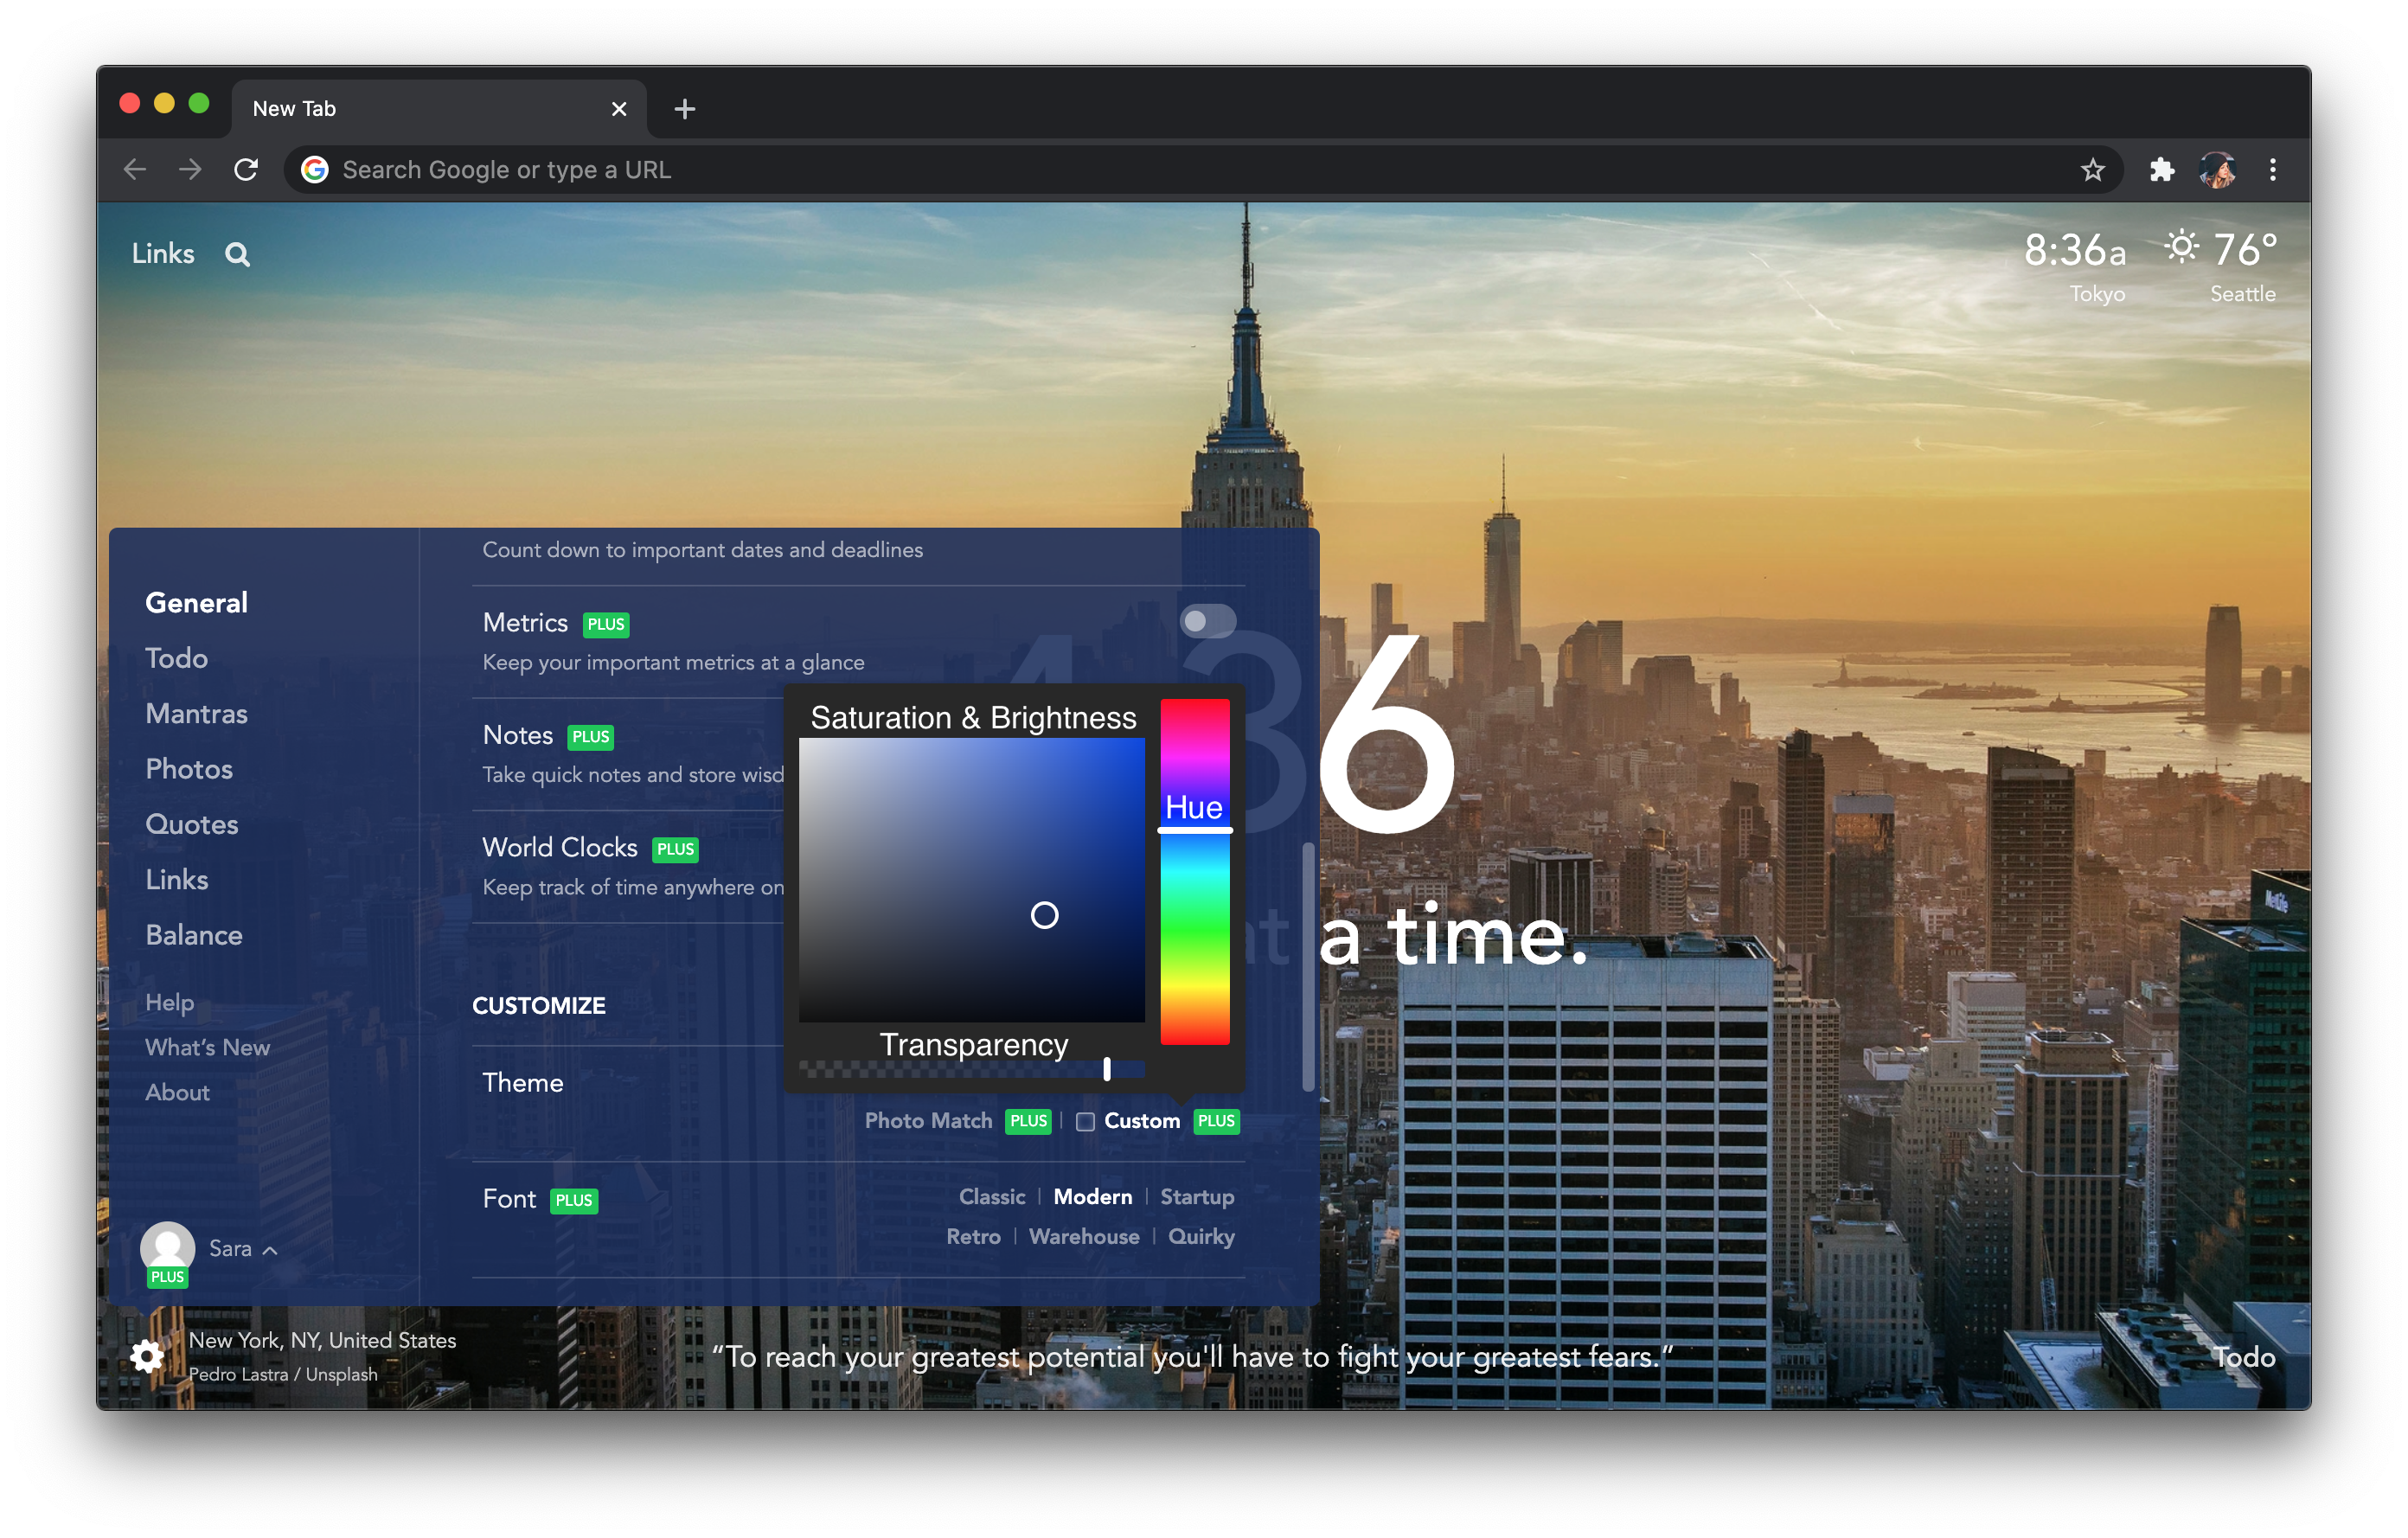The image size is (2408, 1538).
Task: Click the Notes PLUS badge
Action: pyautogui.click(x=591, y=737)
